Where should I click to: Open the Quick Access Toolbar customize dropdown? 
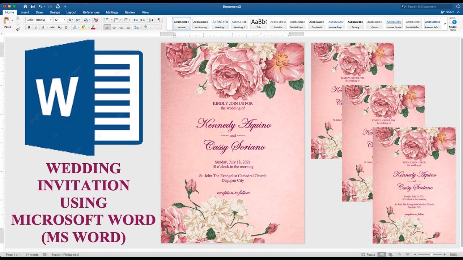coord(65,6)
